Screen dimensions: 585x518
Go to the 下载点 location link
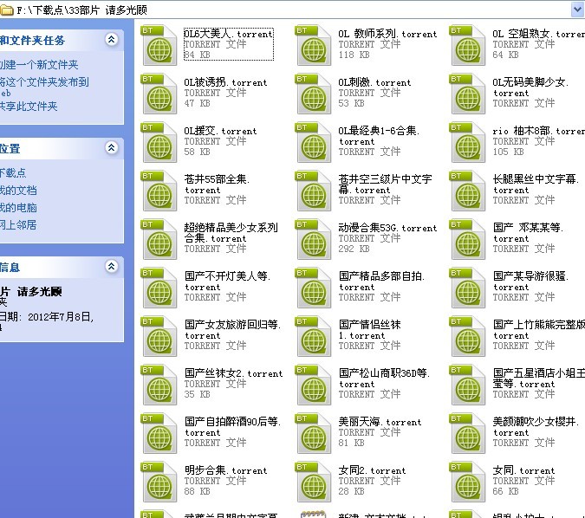tap(13, 172)
